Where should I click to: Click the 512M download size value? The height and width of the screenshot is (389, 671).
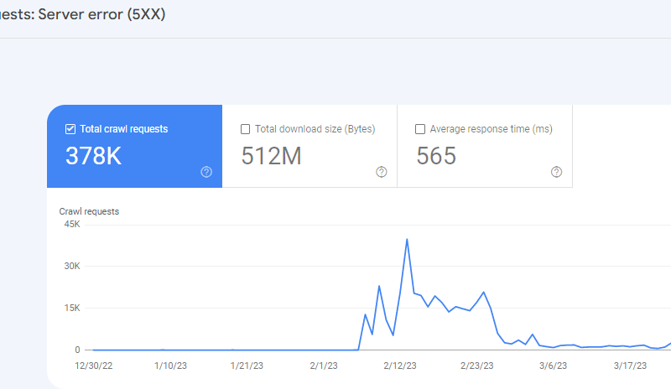click(x=271, y=156)
